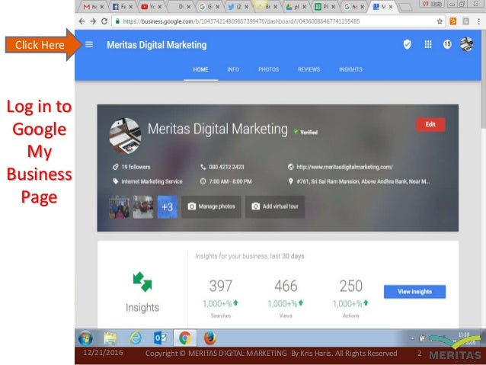The width and height of the screenshot is (486, 365).
Task: Open notifications badge showing 15
Action: click(447, 44)
